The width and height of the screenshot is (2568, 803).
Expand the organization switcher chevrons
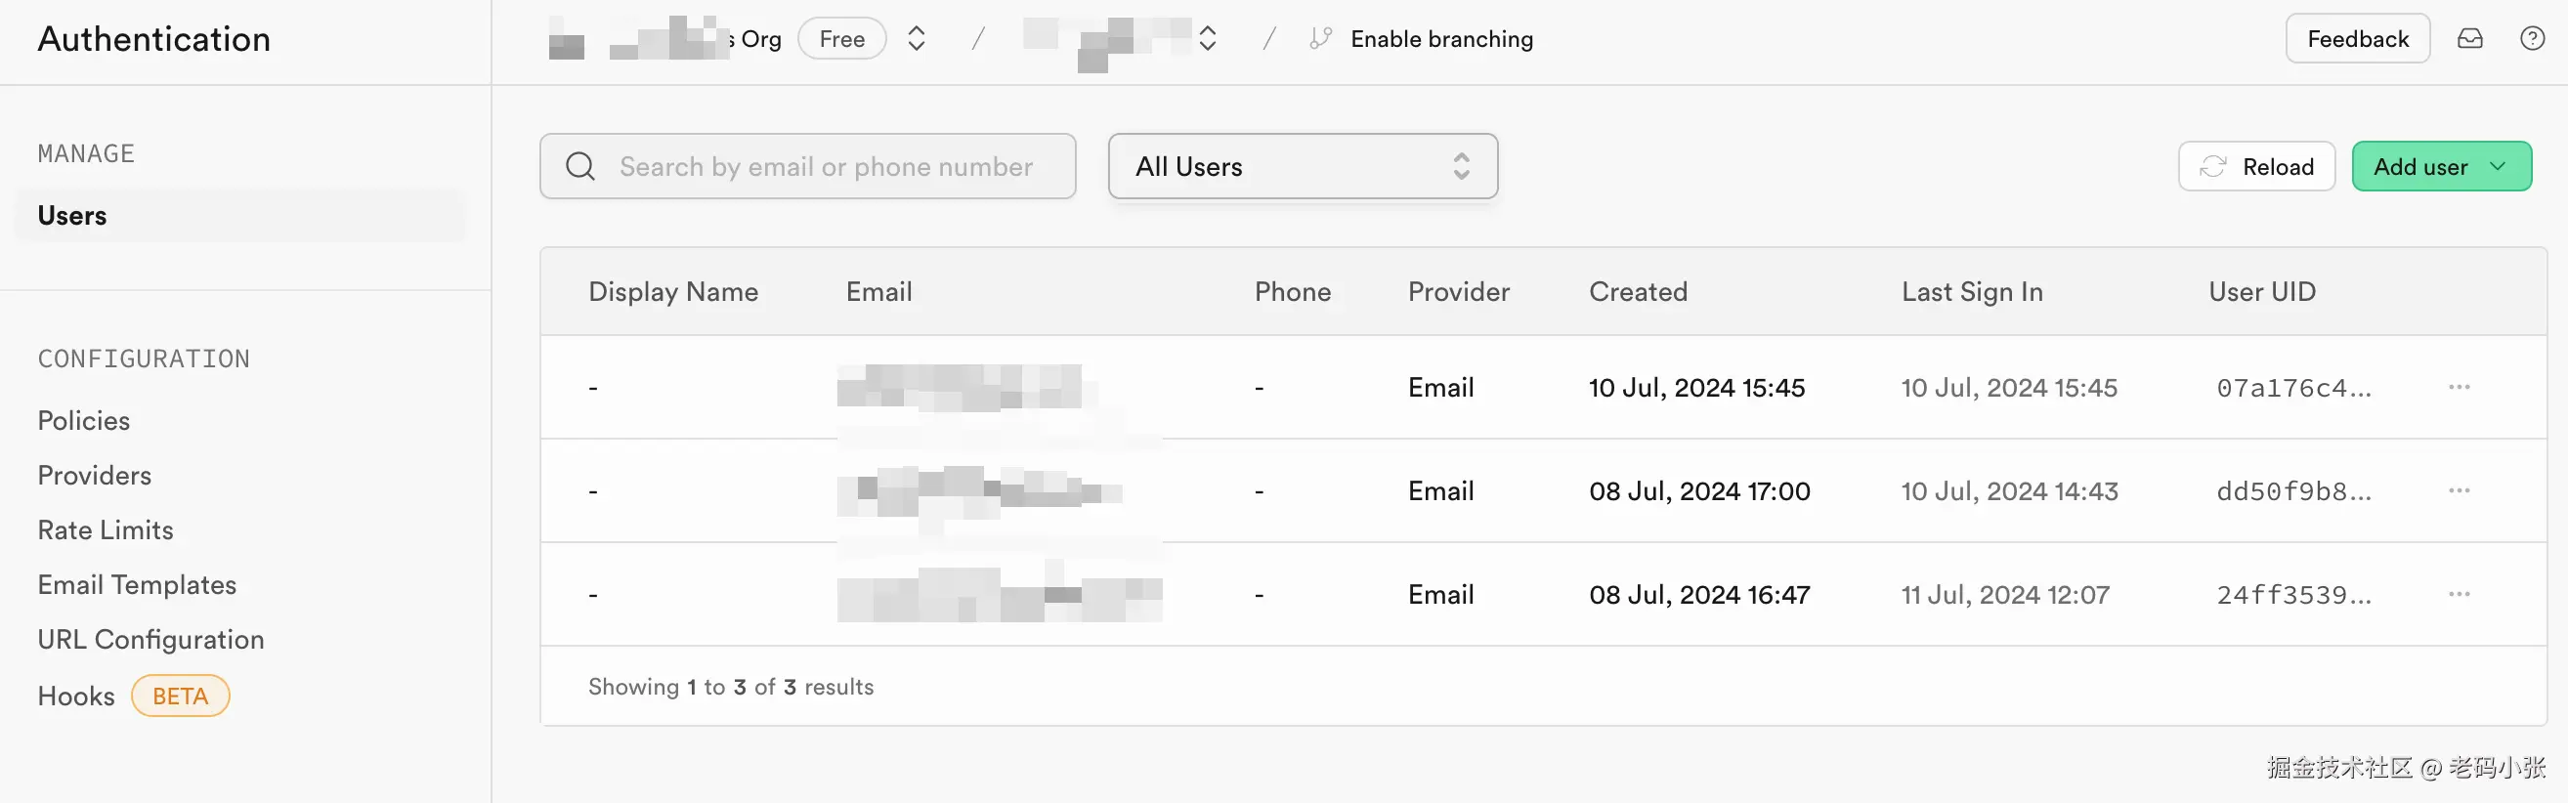pos(917,39)
